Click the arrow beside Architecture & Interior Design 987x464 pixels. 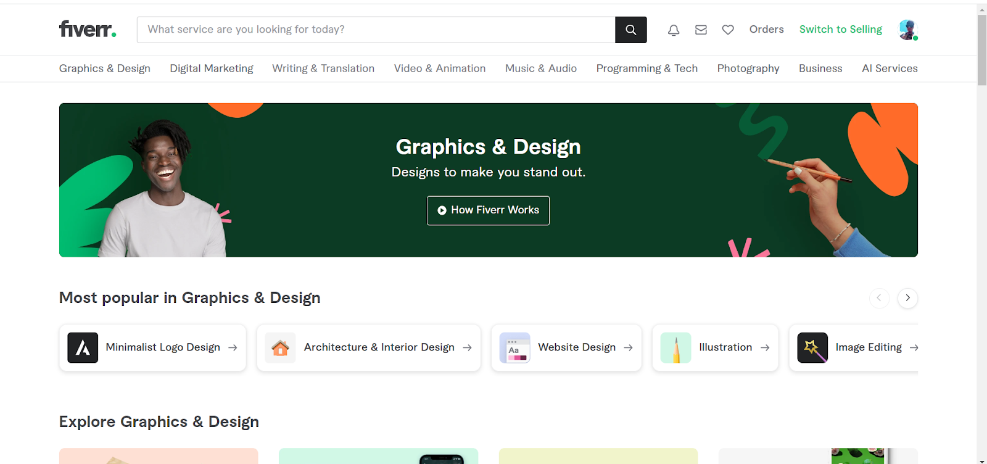pyautogui.click(x=467, y=348)
